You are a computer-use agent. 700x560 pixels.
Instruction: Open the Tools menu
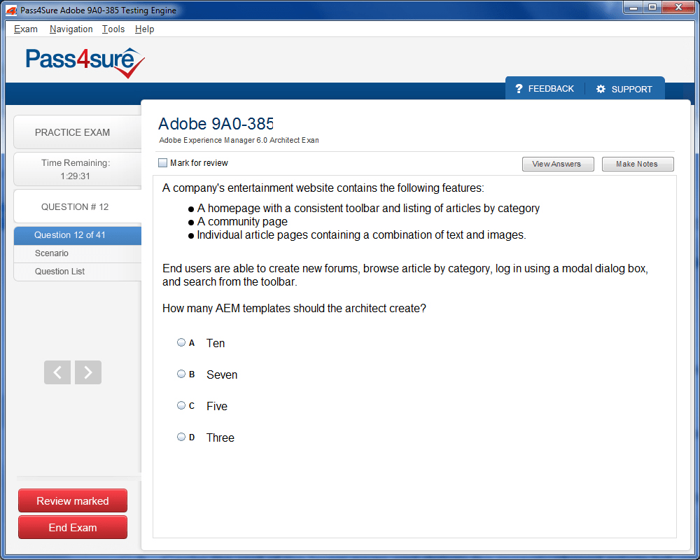[113, 29]
